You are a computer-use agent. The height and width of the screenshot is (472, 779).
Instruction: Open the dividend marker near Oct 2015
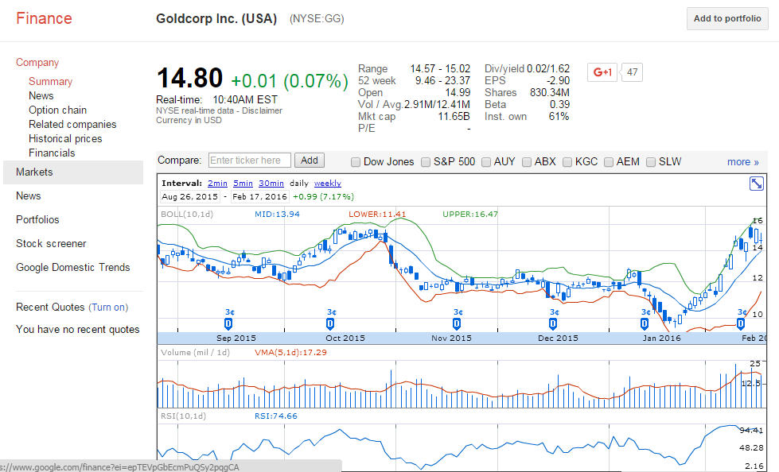330,324
